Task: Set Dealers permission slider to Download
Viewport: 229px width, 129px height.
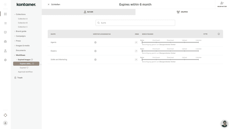Action: [170, 51]
